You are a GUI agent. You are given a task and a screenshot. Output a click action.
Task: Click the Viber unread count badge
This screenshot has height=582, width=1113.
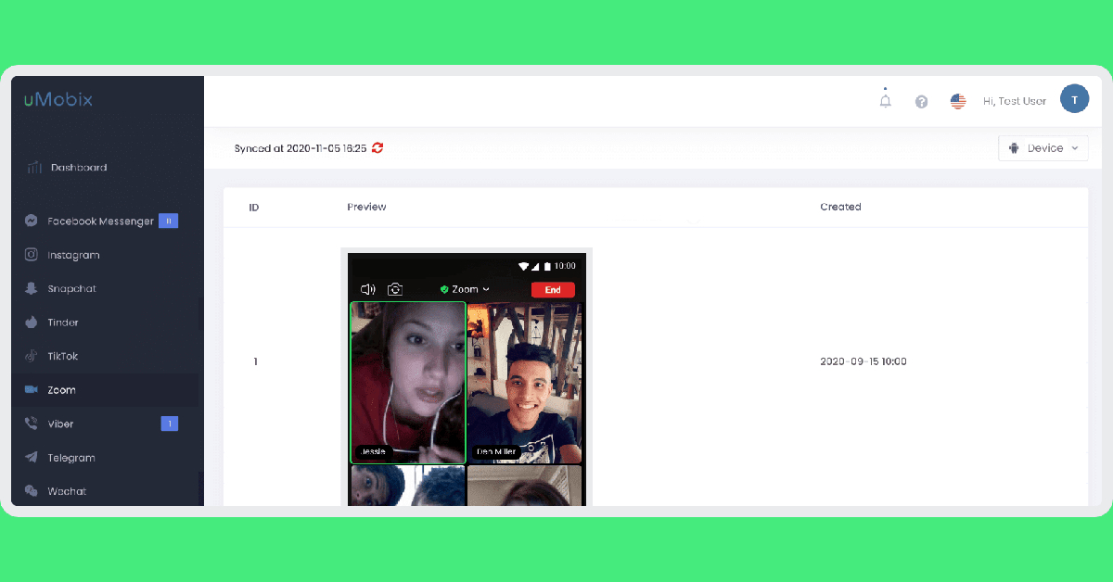tap(169, 424)
